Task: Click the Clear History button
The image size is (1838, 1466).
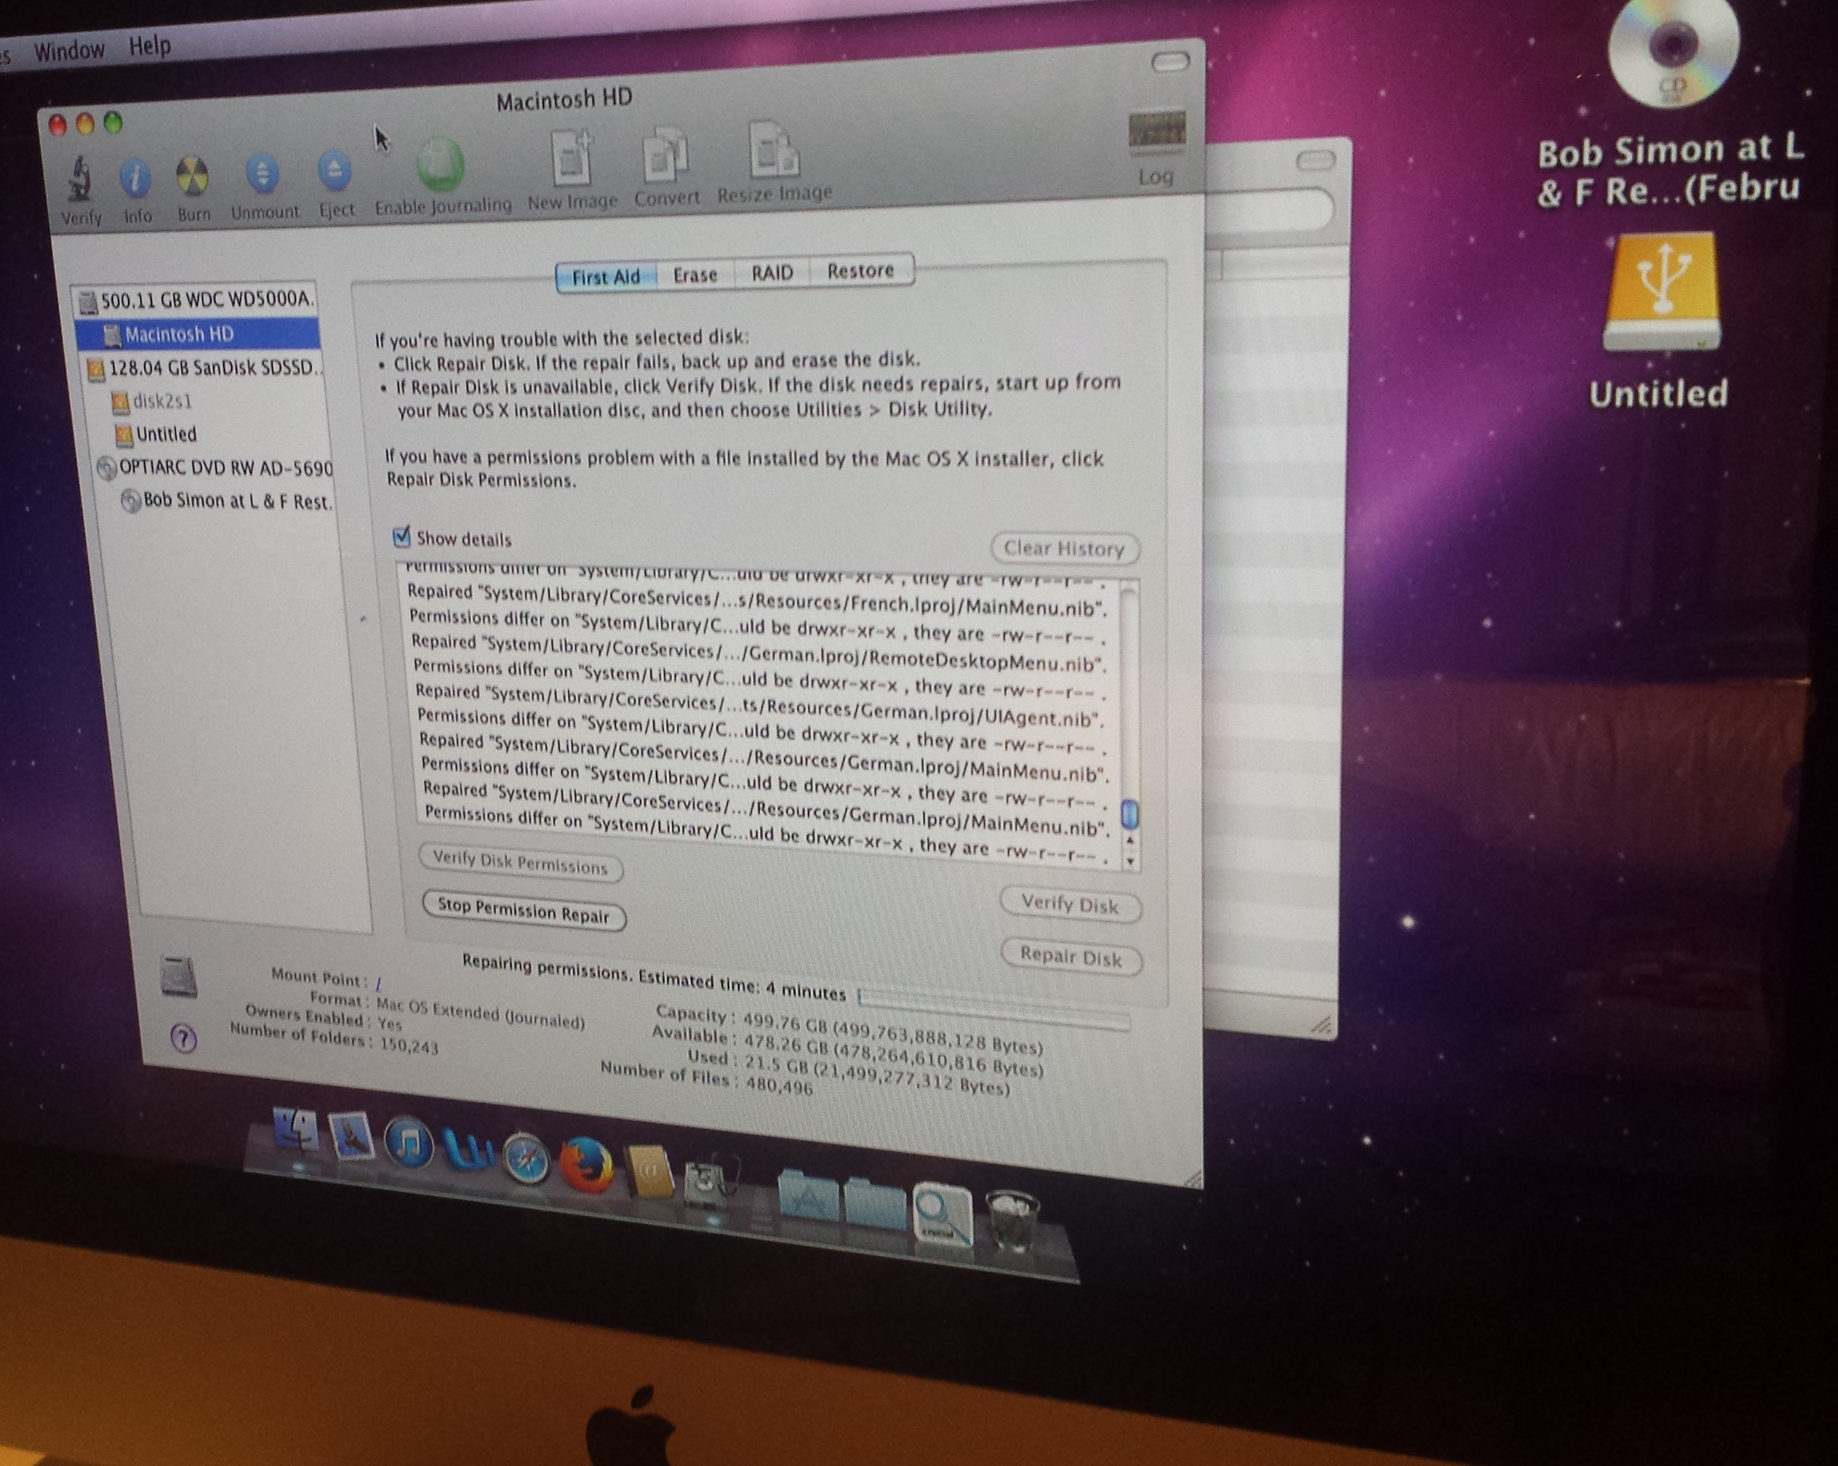Action: point(1064,547)
